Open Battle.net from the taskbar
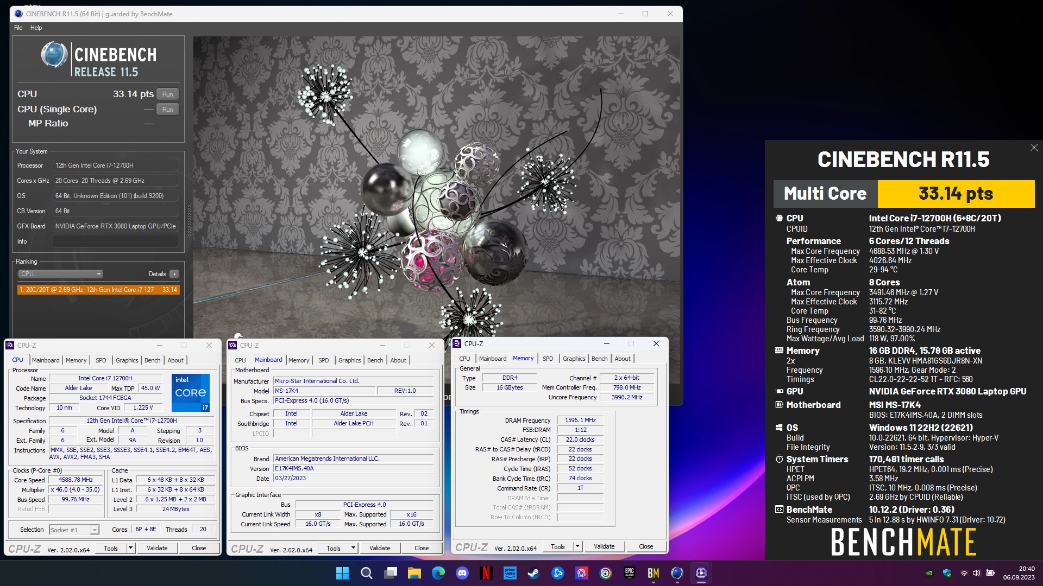Screen dimensions: 1043x586 558,573
